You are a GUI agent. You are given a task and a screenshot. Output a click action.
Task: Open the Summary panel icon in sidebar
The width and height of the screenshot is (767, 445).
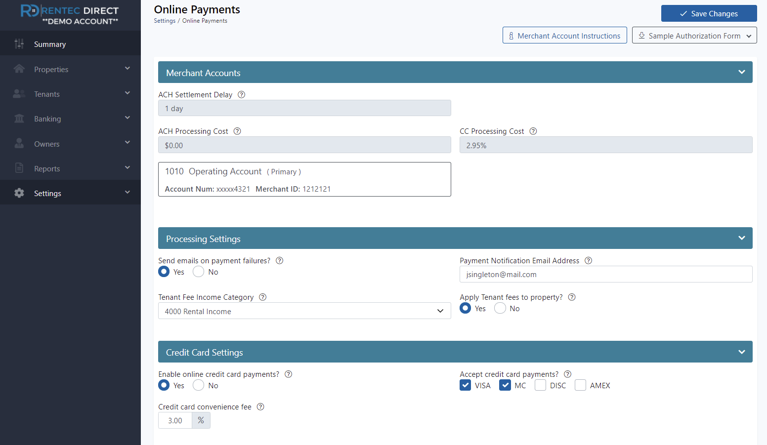pyautogui.click(x=19, y=44)
